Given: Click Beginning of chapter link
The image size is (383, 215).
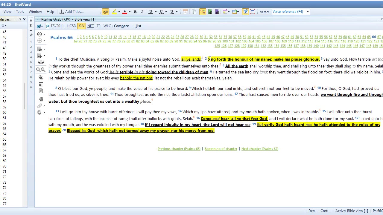Looking at the screenshot, I should 221,149.
